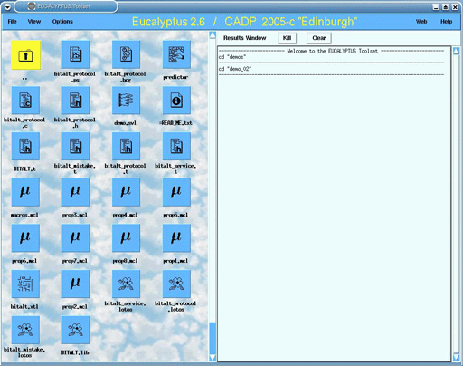
Task: Open the View menu
Action: coord(34,22)
